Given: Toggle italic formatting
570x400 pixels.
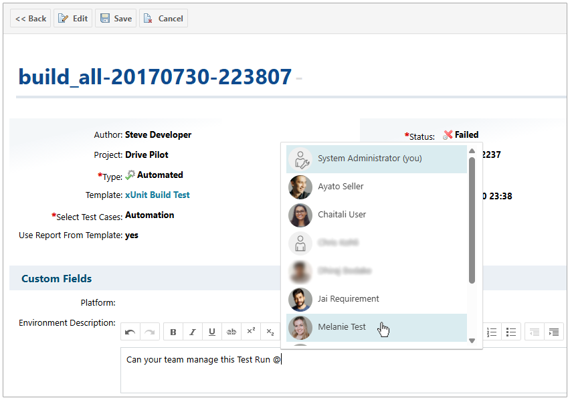Looking at the screenshot, I should 193,332.
